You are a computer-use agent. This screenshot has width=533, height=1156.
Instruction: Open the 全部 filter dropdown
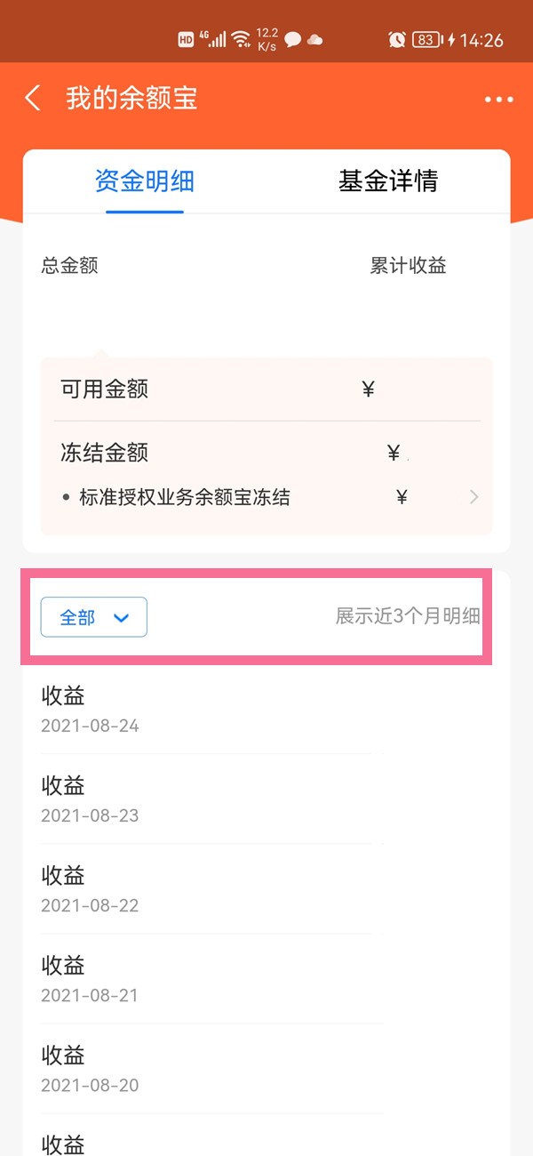(94, 617)
